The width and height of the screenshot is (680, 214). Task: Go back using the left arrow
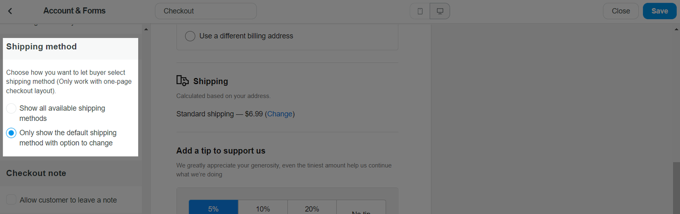point(10,11)
